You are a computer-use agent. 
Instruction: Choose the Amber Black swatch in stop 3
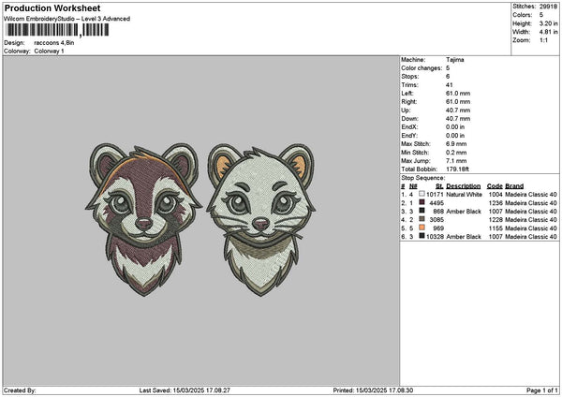point(422,212)
